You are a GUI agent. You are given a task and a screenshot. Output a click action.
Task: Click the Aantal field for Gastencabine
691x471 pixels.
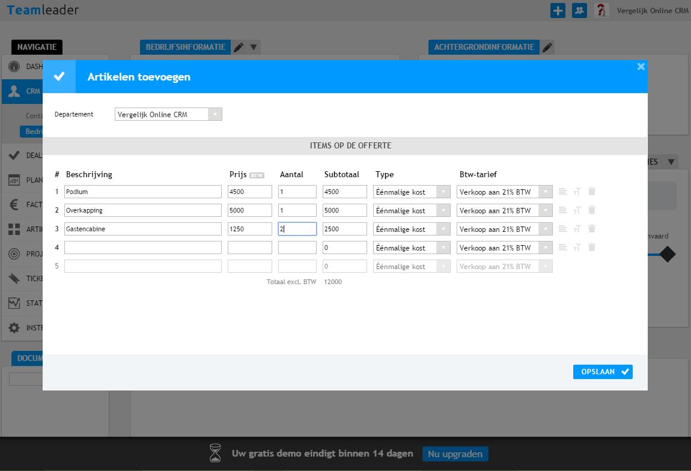[297, 229]
